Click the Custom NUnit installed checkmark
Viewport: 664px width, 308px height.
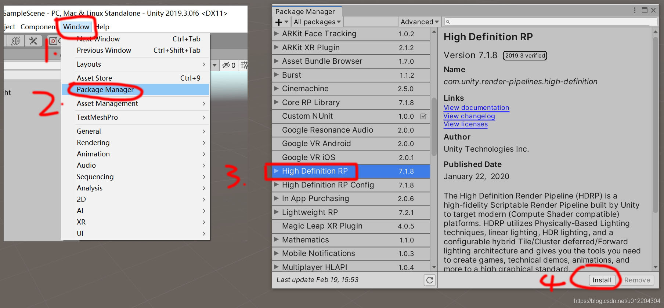point(423,116)
